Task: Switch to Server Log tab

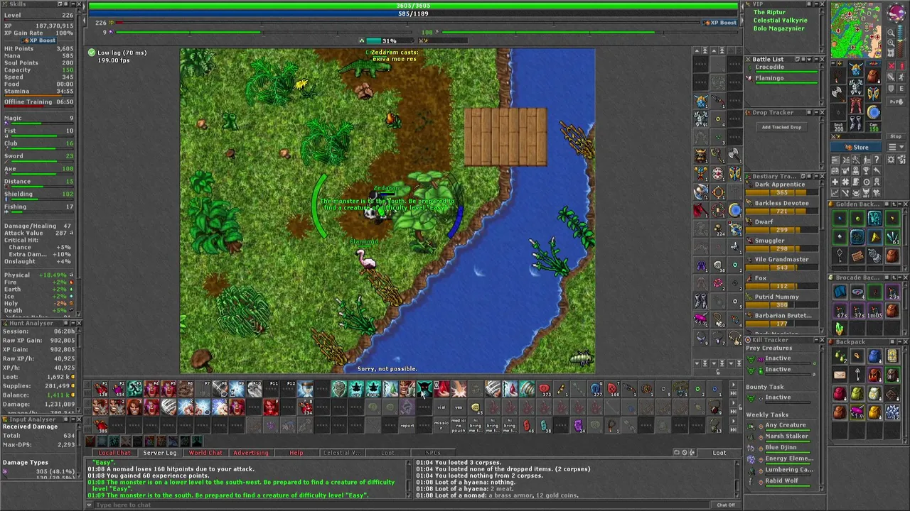Action: pos(160,453)
